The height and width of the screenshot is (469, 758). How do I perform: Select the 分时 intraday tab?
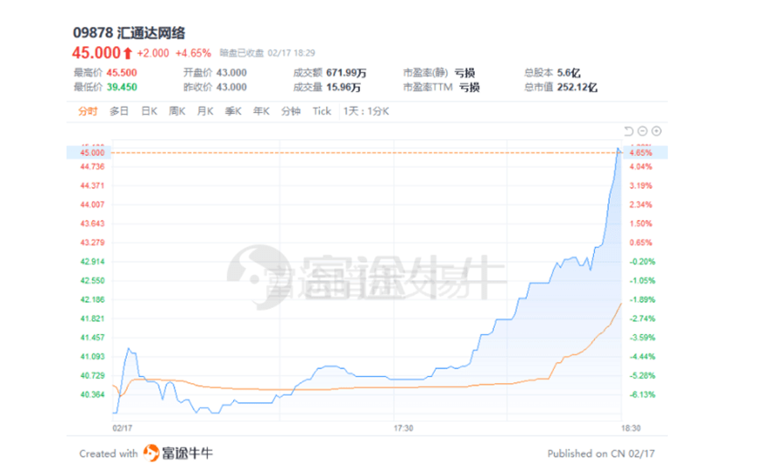[88, 111]
